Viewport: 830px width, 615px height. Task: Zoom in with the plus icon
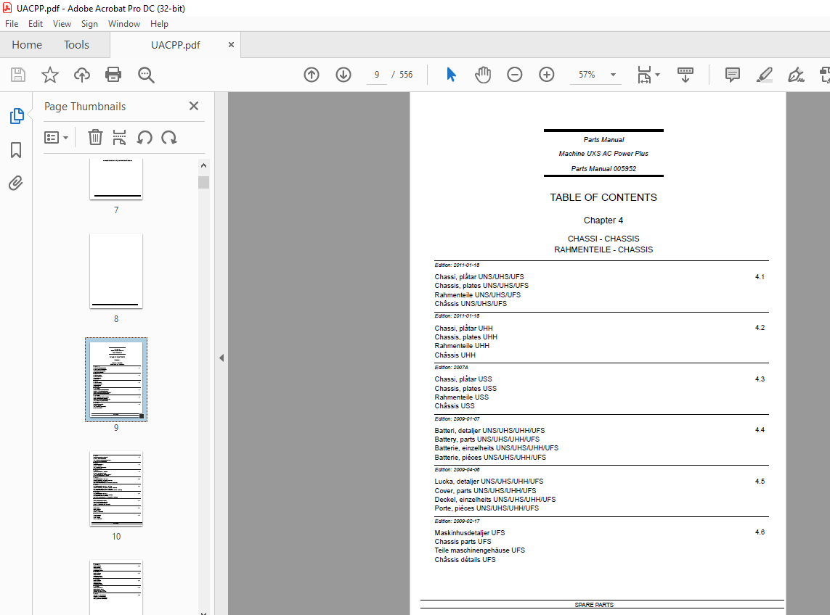546,75
